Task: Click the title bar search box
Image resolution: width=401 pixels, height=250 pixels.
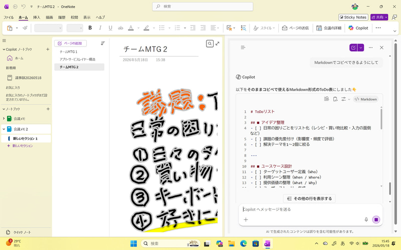Action: [203, 6]
